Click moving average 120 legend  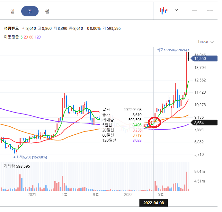38,37
